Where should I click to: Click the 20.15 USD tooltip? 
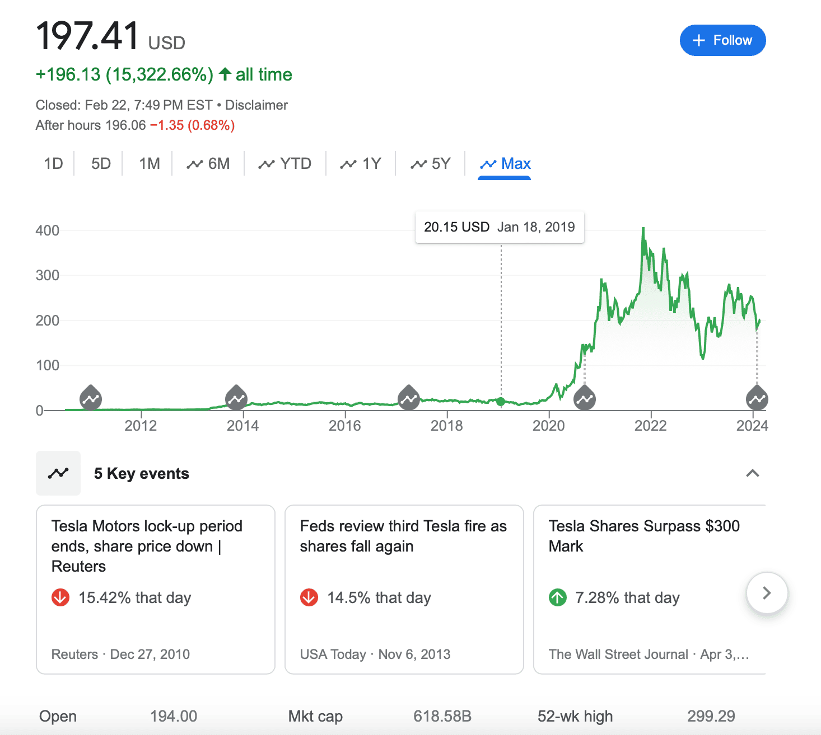[x=500, y=227]
